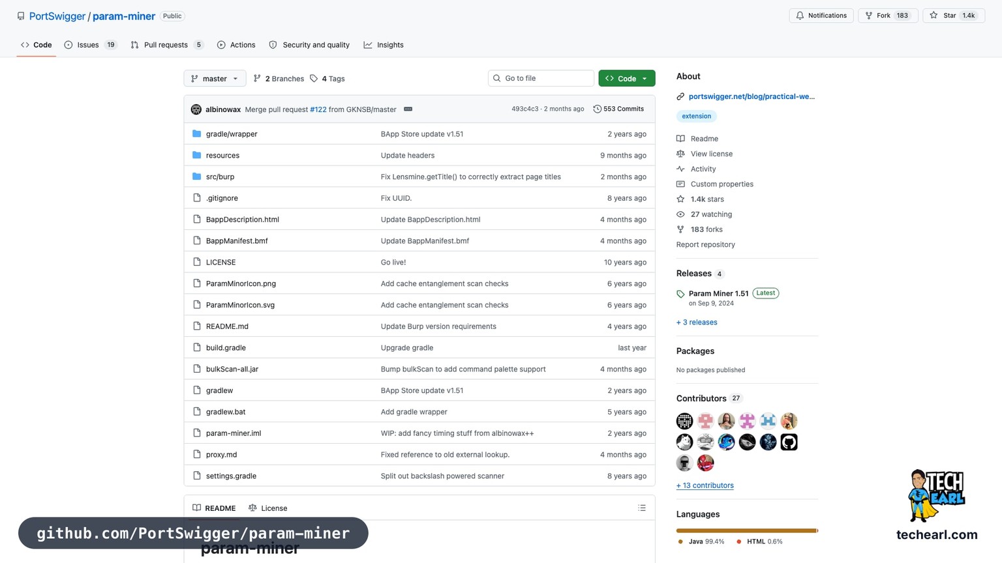Open the Releases heading link
Viewport: 1002px width, 563px height.
(x=693, y=274)
